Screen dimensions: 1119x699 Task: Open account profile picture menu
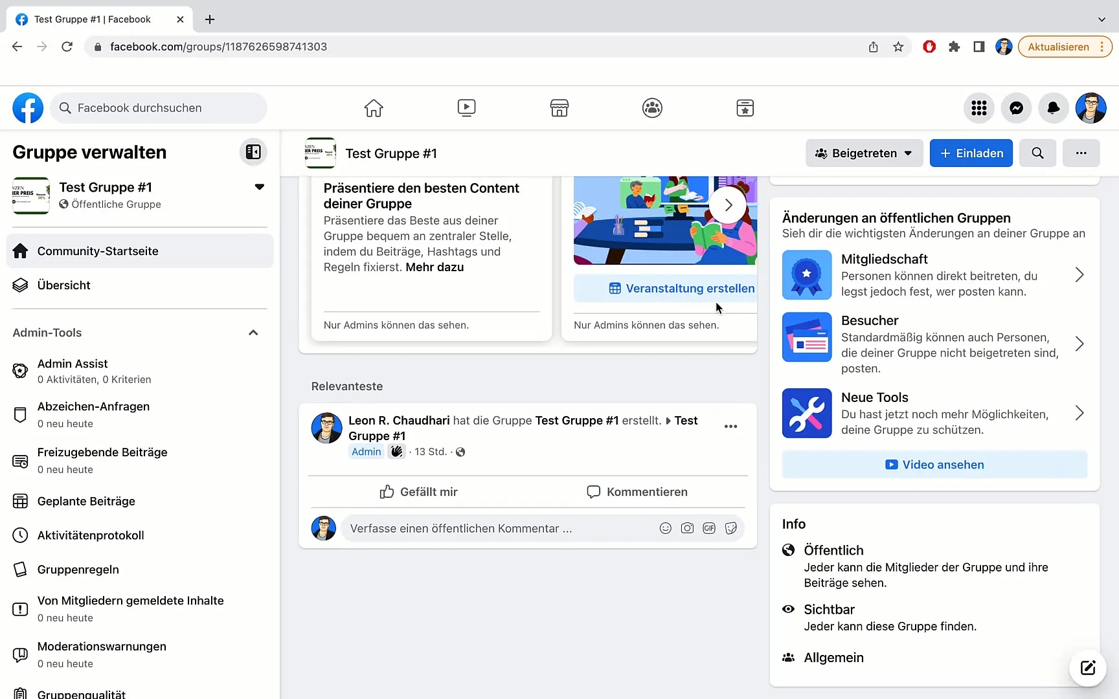pyautogui.click(x=1091, y=108)
